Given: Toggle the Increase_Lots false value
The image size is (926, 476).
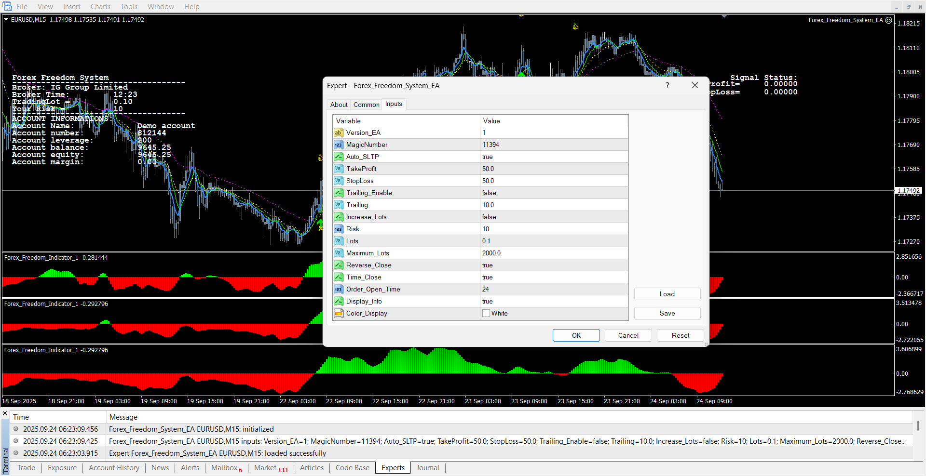Looking at the screenshot, I should 489,217.
